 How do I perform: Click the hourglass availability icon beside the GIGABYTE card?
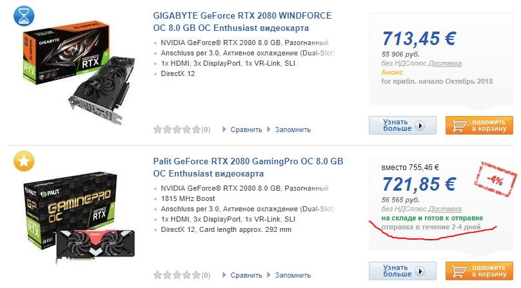(x=23, y=15)
